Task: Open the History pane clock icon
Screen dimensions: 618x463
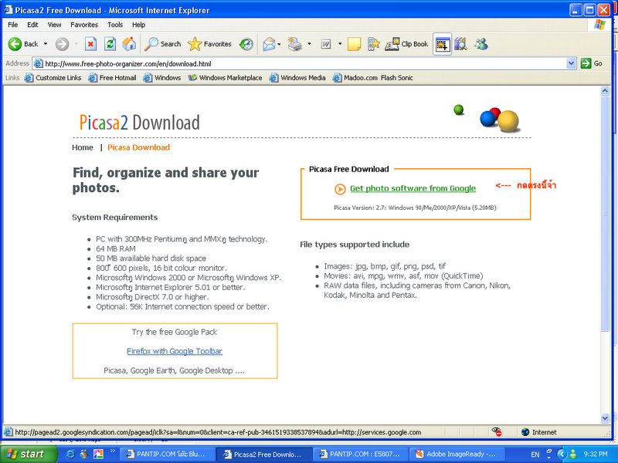Action: [x=246, y=44]
